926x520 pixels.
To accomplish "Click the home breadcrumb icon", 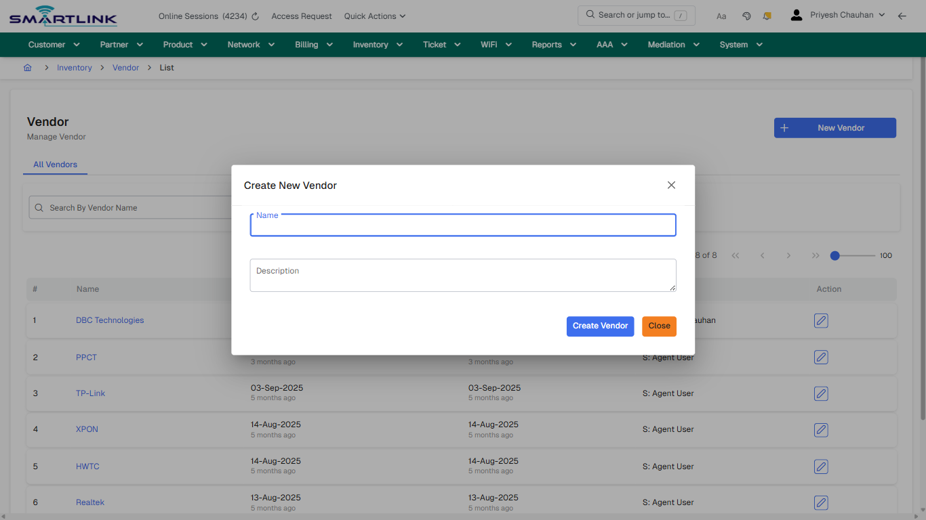I will click(27, 68).
